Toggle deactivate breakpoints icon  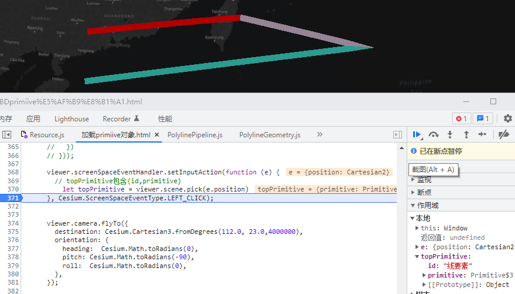coord(503,135)
